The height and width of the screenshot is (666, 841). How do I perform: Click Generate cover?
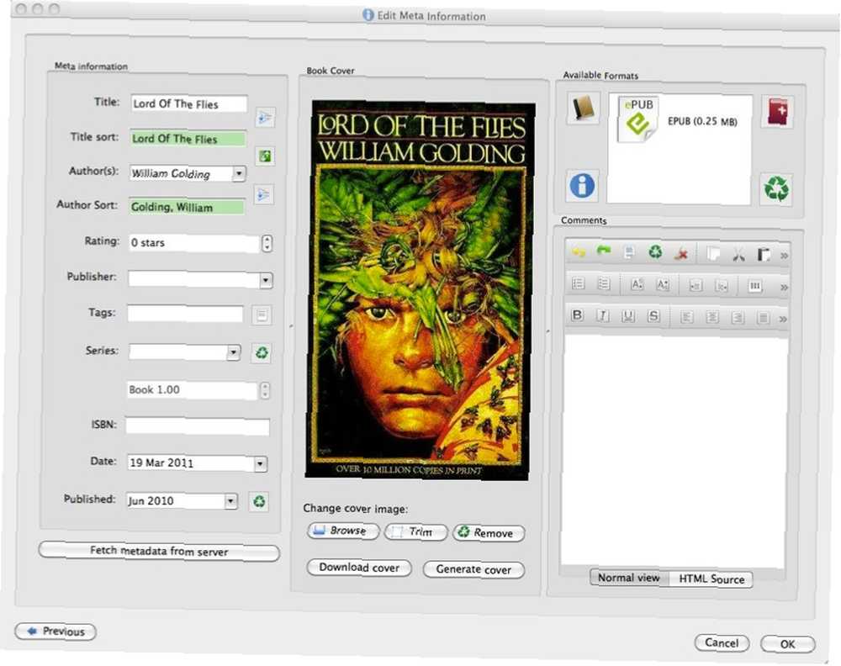474,569
